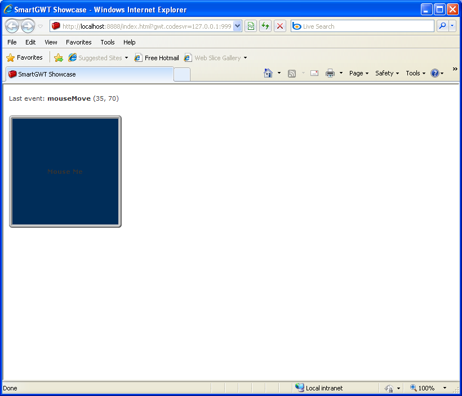Expand the address bar history dropdown
Screen dimensions: 462x396
pos(238,26)
